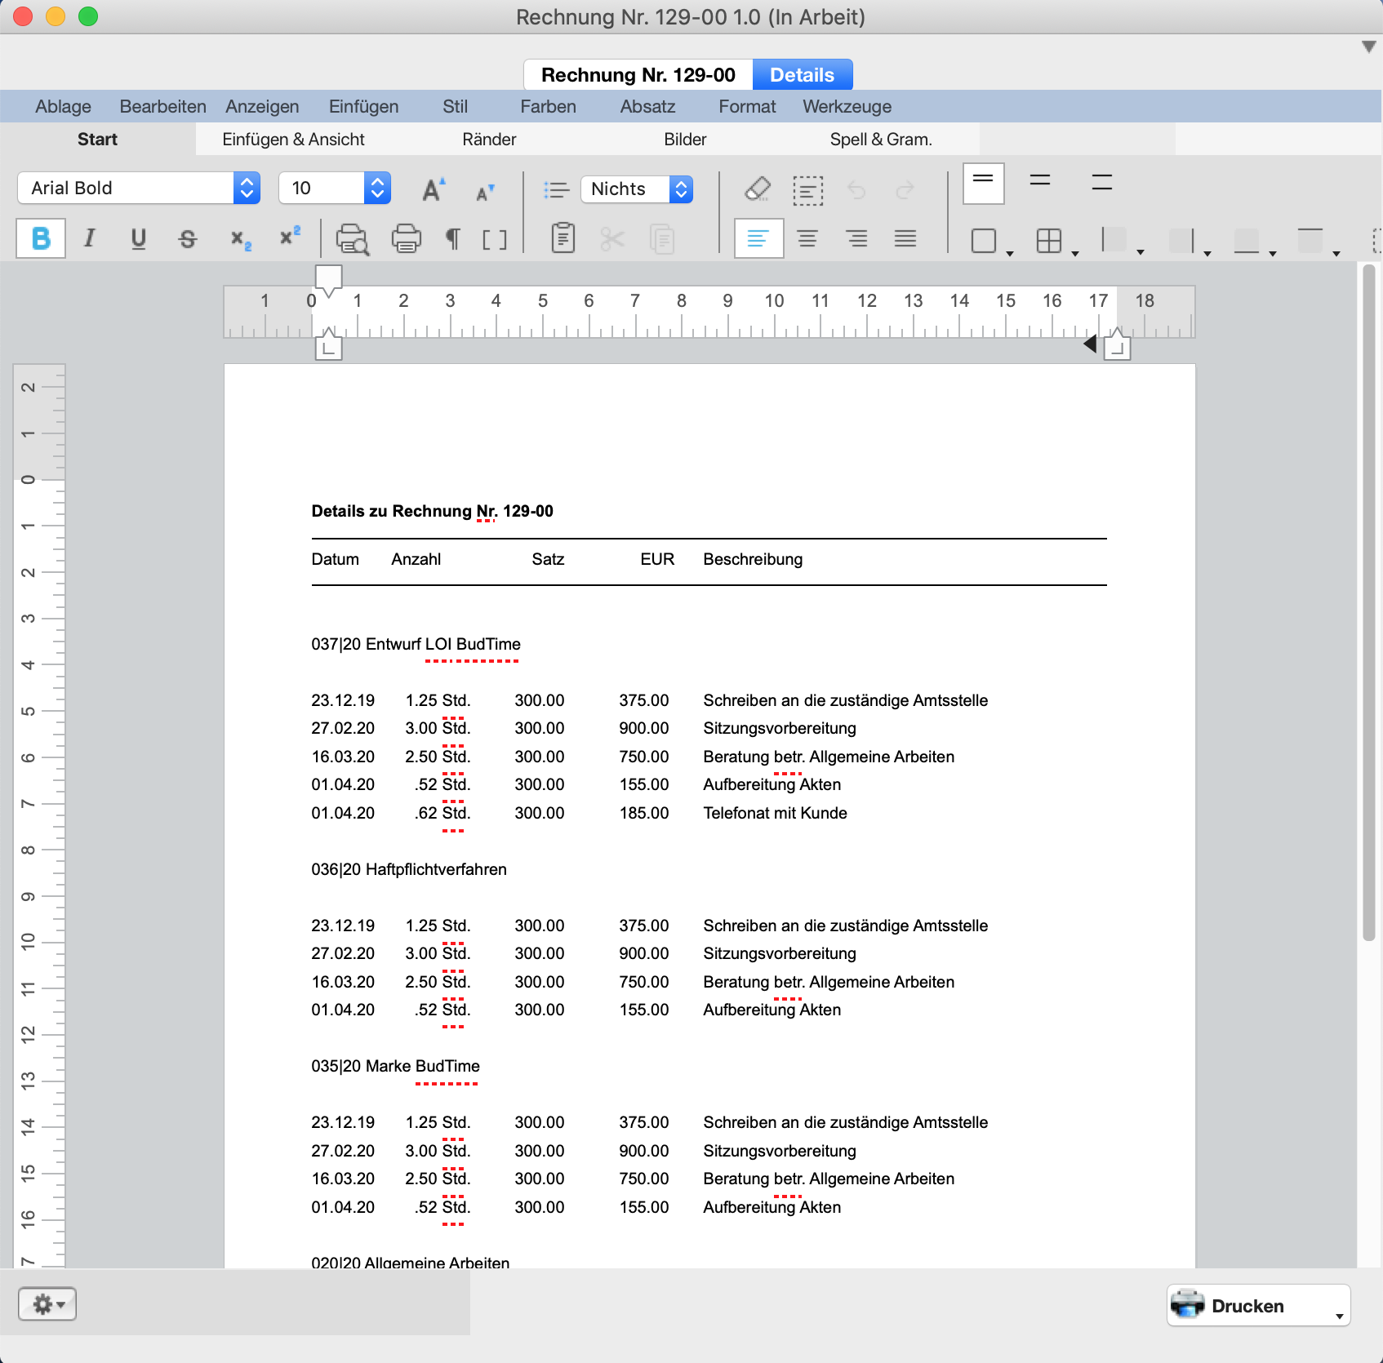Click the print preview magnifier icon
Viewport: 1383px width, 1363px height.
click(353, 239)
